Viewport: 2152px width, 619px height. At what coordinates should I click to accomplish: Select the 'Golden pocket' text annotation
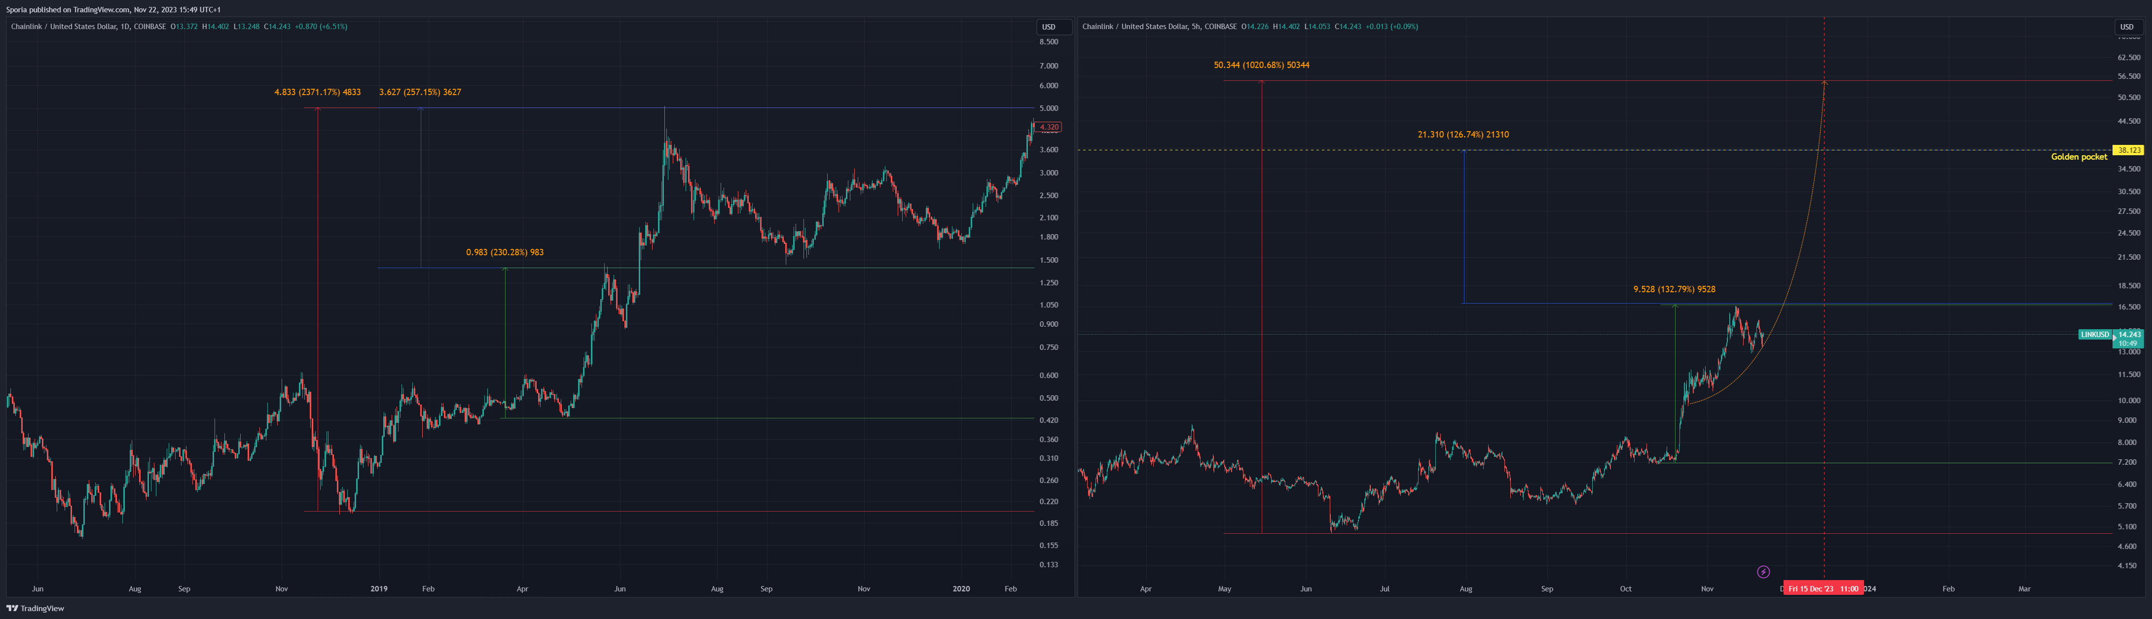[x=2079, y=157]
